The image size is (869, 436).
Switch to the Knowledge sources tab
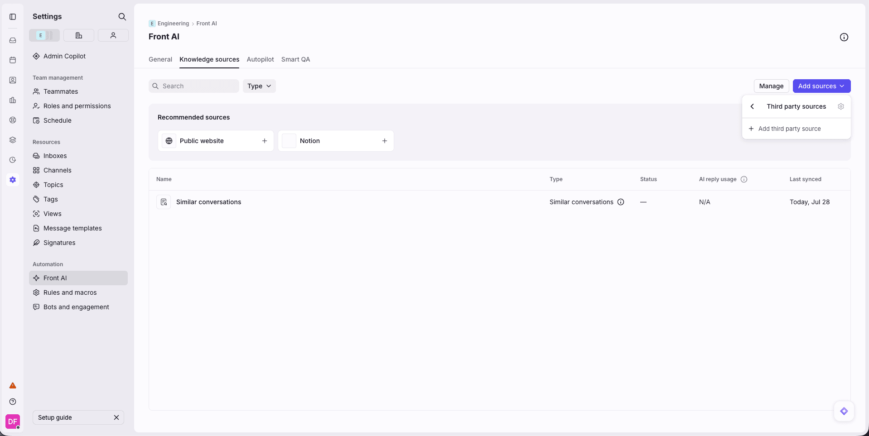(x=209, y=59)
